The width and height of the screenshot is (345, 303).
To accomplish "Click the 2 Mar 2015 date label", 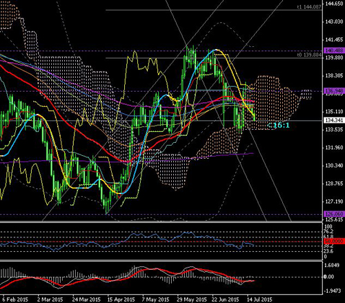I will [x=50, y=300].
